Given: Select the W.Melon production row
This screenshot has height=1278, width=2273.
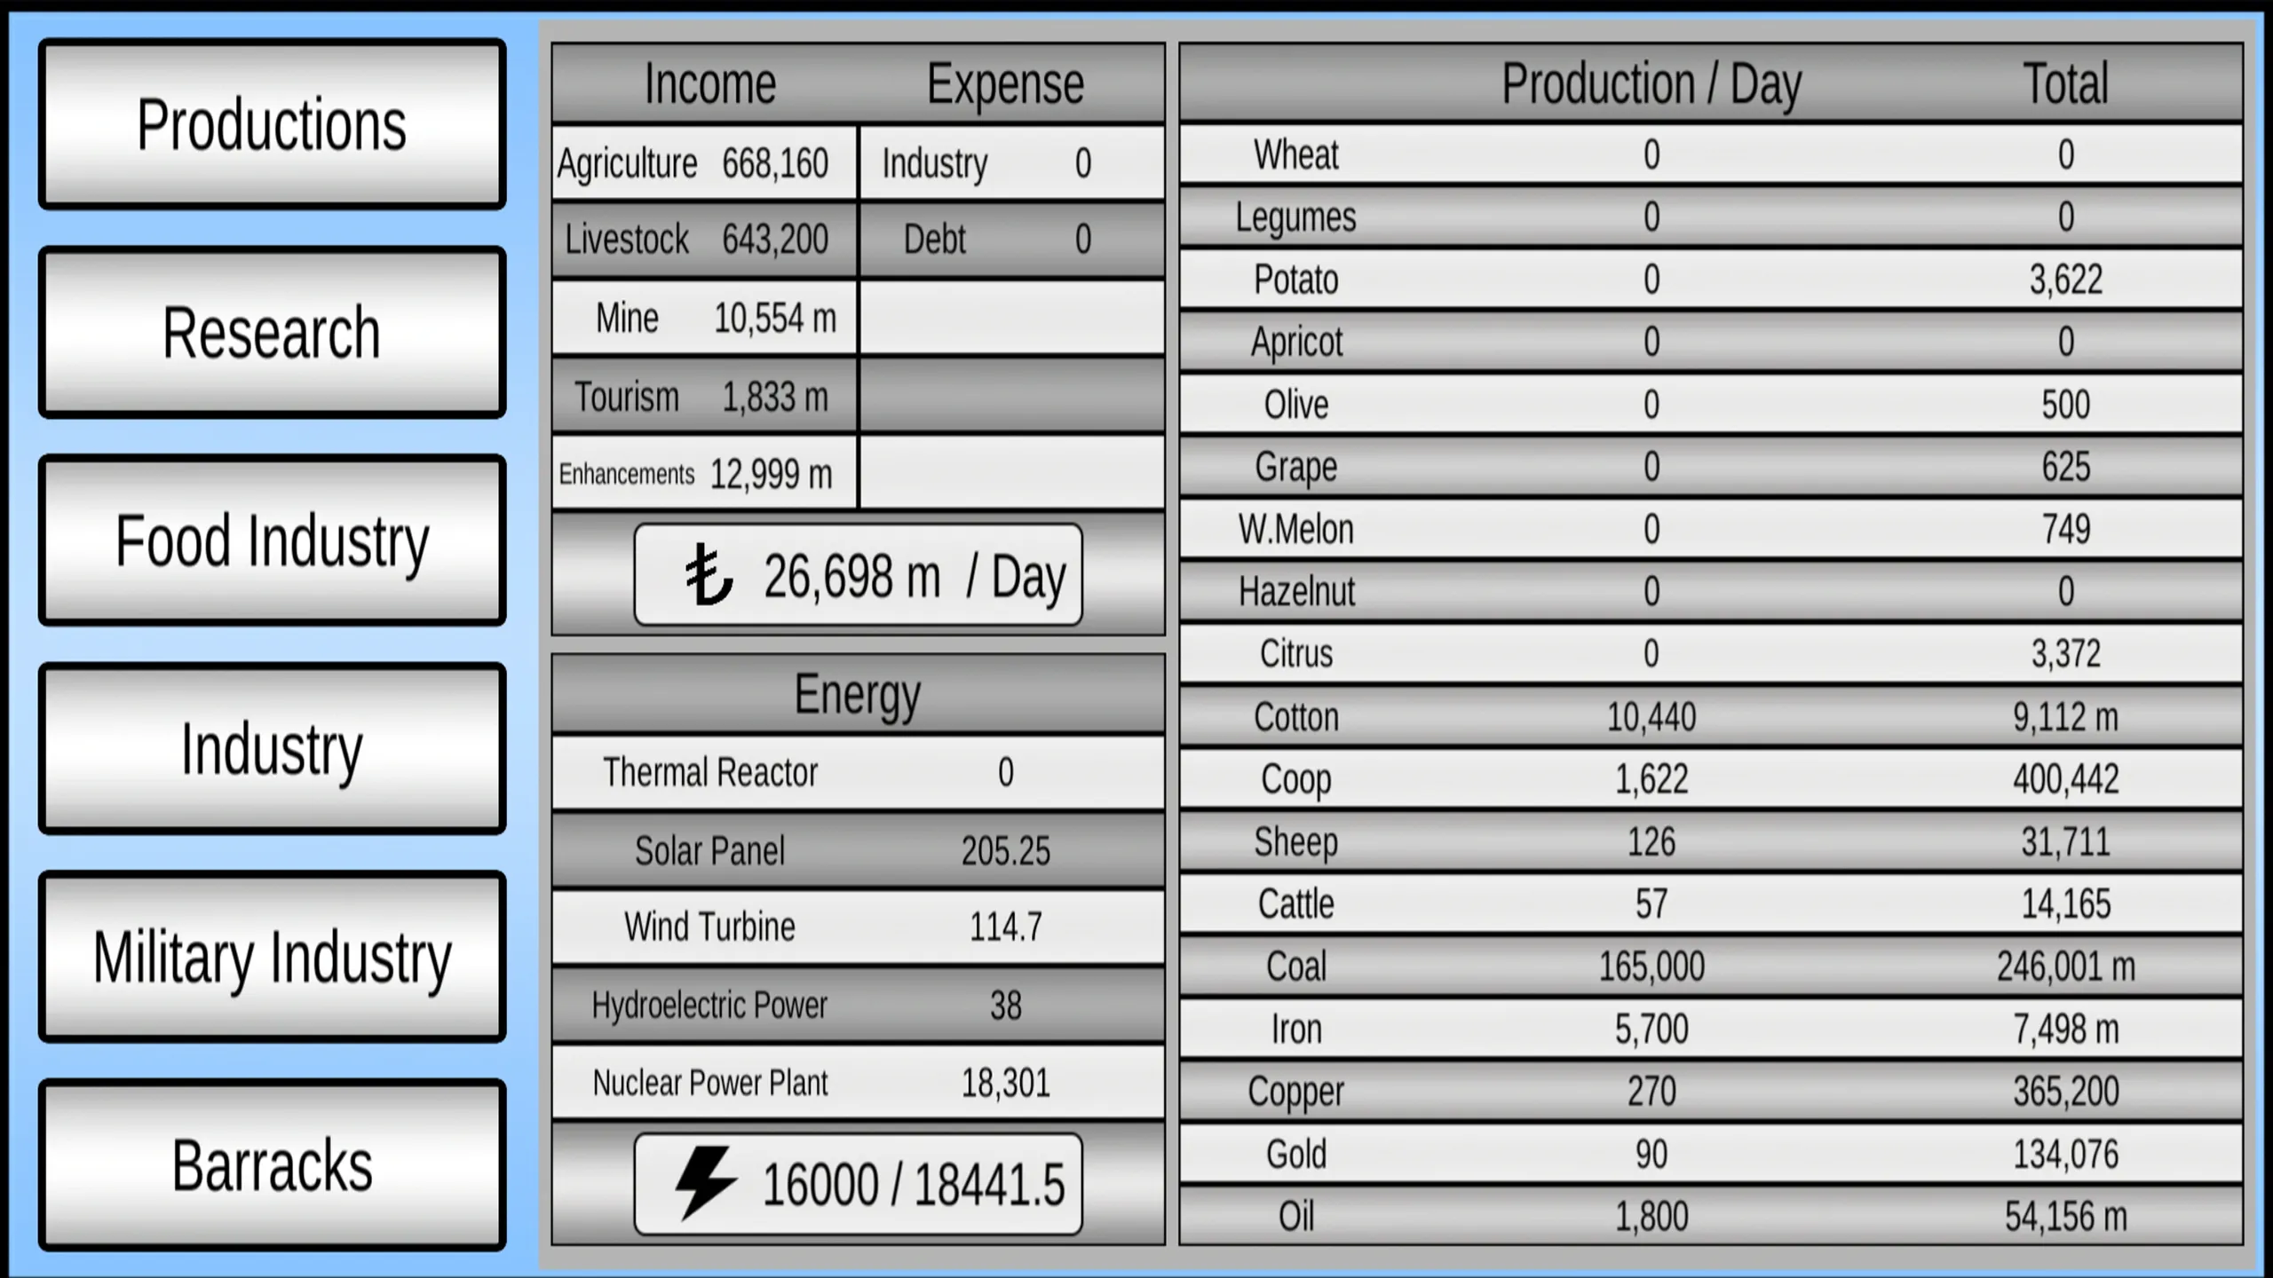Looking at the screenshot, I should pyautogui.click(x=1711, y=529).
